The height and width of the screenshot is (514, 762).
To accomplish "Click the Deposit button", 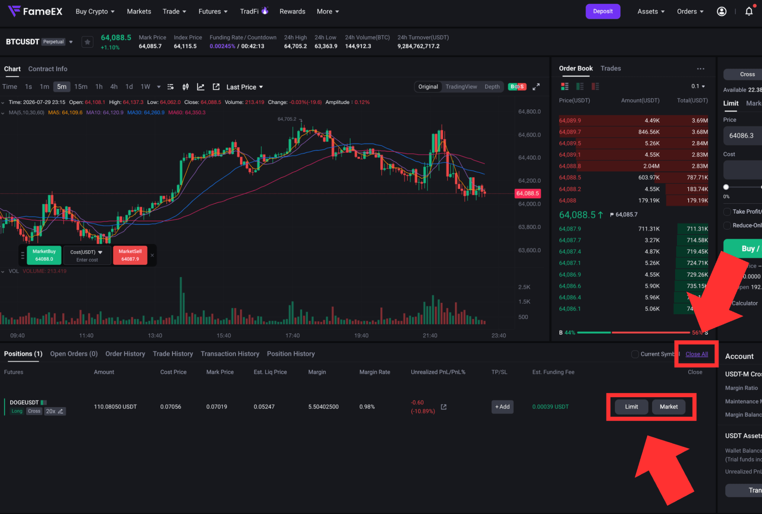I will pyautogui.click(x=603, y=12).
